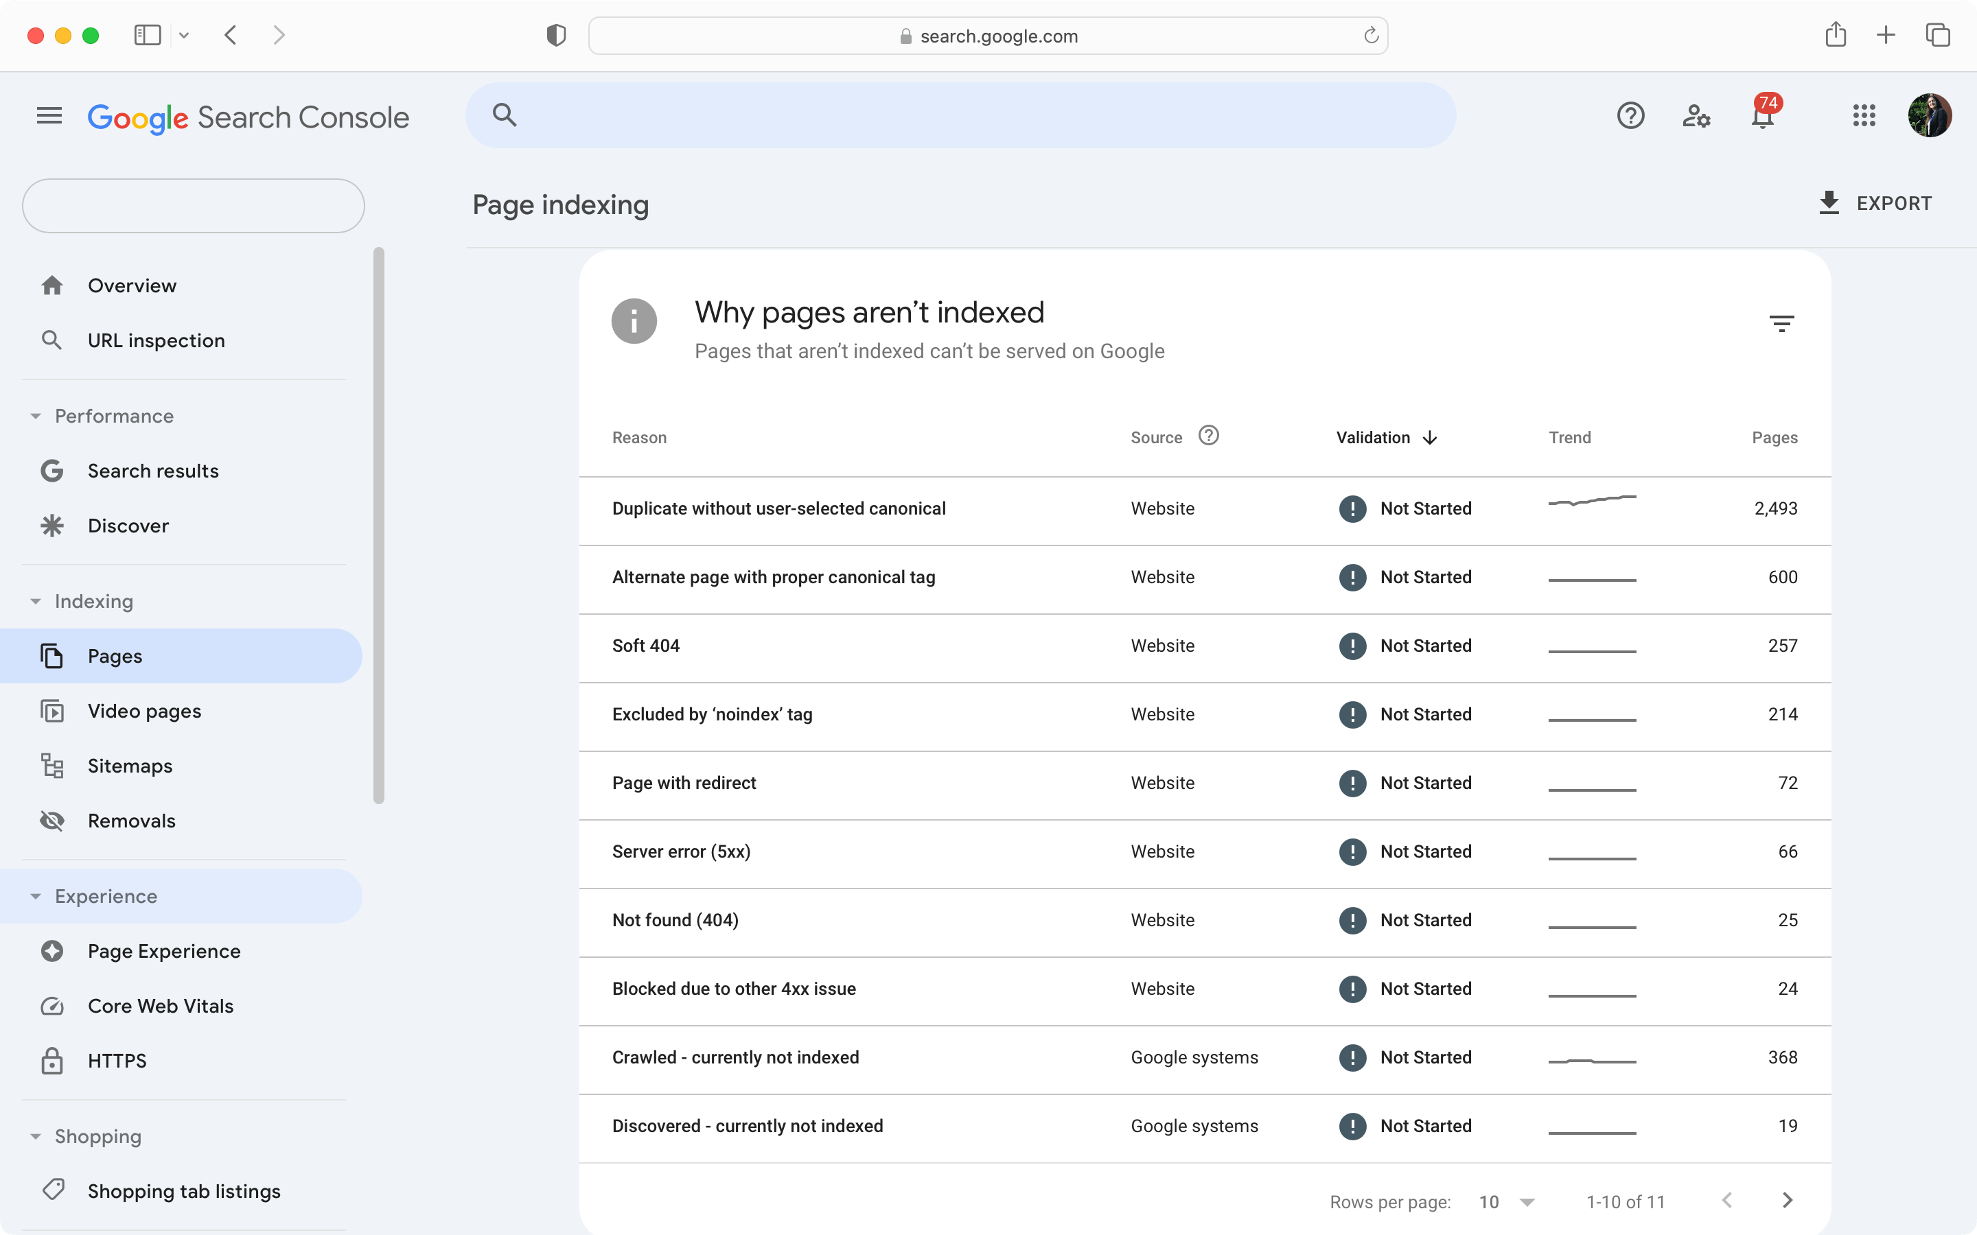
Task: Click the property selector field in sidebar
Action: pyautogui.click(x=194, y=206)
